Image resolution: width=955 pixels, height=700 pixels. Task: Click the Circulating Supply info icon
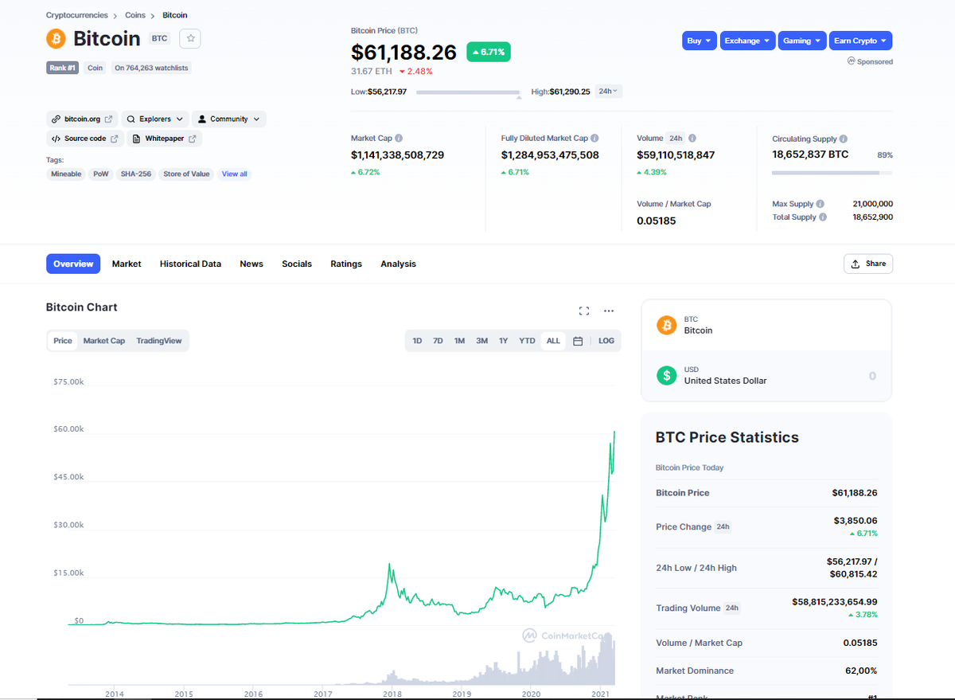point(844,139)
